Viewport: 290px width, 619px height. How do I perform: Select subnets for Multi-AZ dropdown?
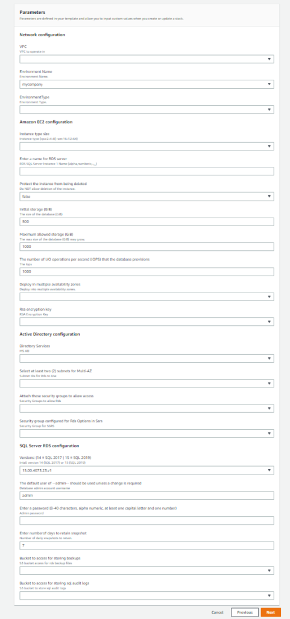pos(147,383)
